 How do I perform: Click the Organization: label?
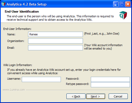[16, 41]
